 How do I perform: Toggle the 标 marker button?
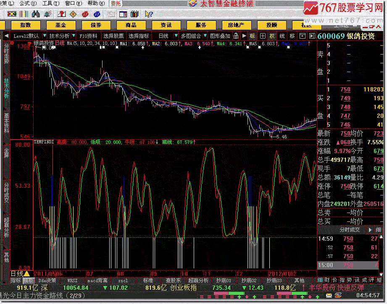pyautogui.click(x=252, y=36)
